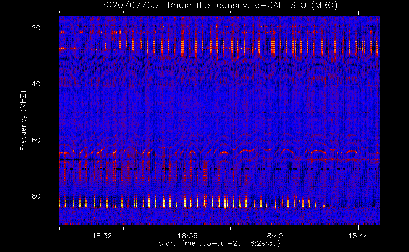The height and width of the screenshot is (252, 409).
Task: Click the 'Start Time (05-Jul-20 18:29:37)' label
Action: point(219,243)
